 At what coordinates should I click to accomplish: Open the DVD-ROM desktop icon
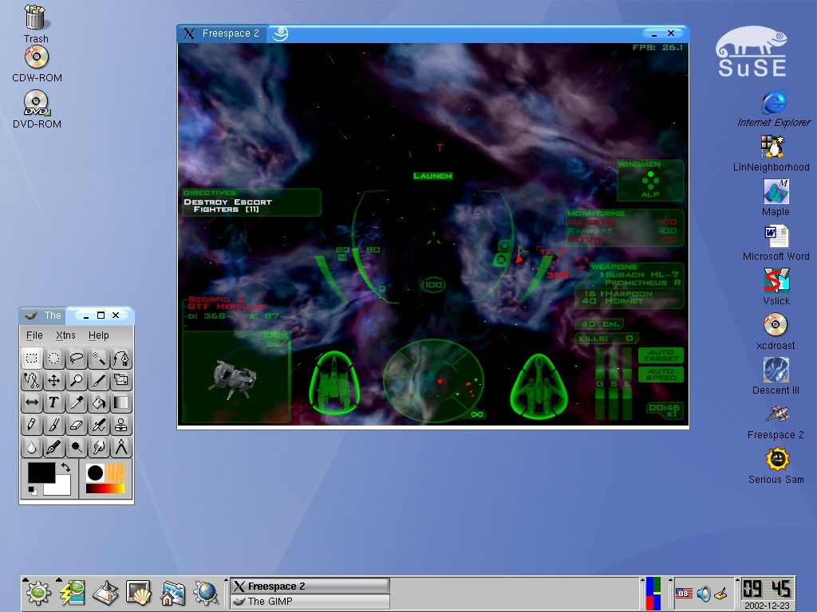37,110
